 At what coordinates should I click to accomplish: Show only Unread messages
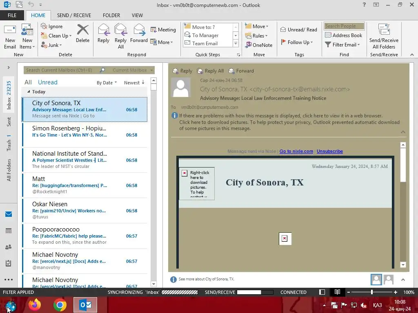[47, 82]
